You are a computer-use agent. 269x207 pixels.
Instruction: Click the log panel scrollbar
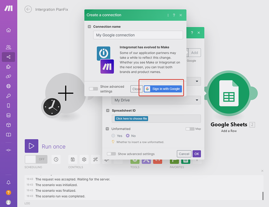tap(263, 196)
